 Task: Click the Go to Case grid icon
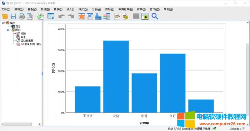[x=90, y=16]
